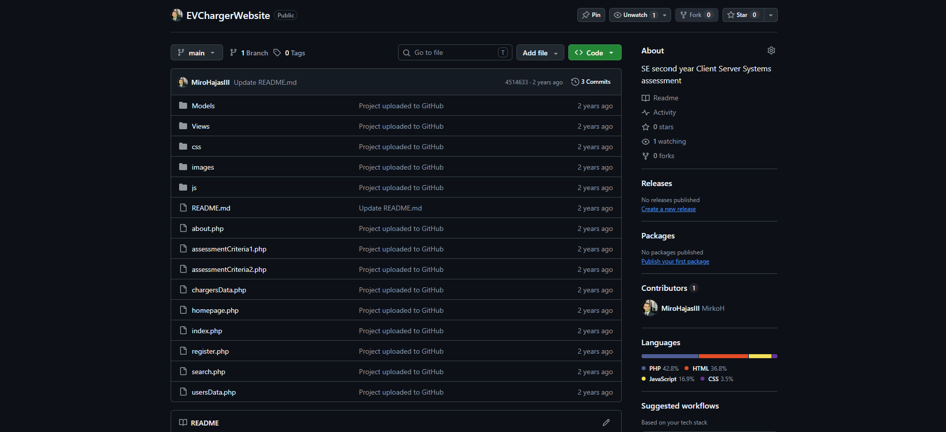Click the js folder icon
Image resolution: width=946 pixels, height=432 pixels.
[183, 188]
